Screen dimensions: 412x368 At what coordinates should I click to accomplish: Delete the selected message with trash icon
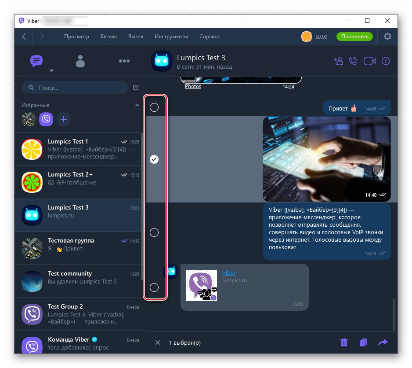[344, 342]
